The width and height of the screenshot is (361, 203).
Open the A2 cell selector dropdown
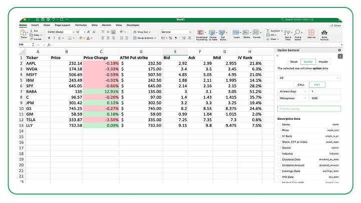click(x=309, y=78)
